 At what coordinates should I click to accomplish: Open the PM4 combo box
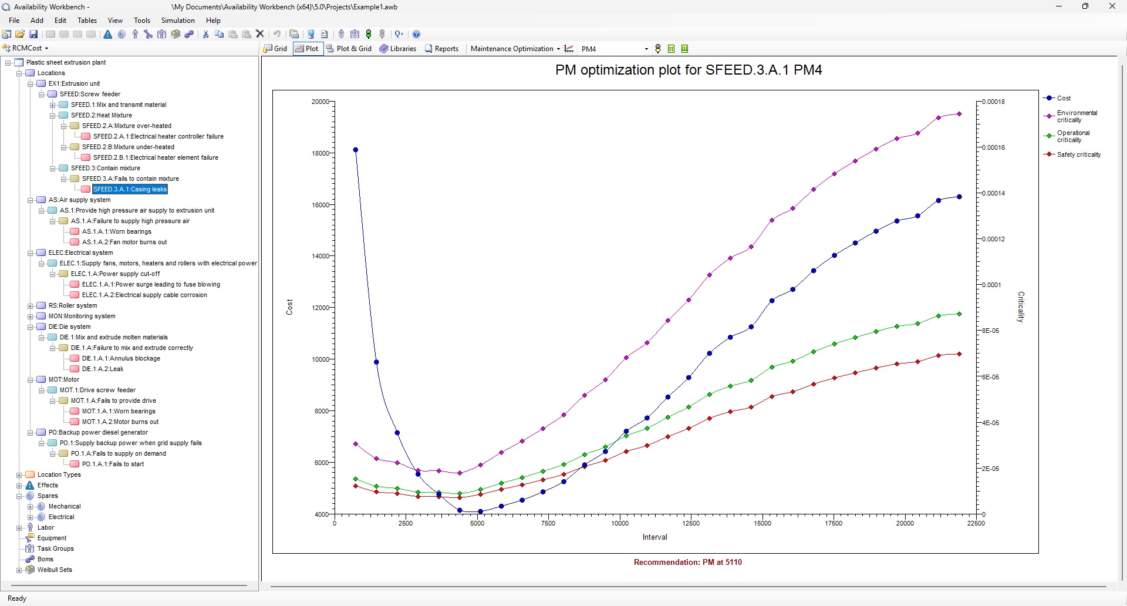(646, 49)
